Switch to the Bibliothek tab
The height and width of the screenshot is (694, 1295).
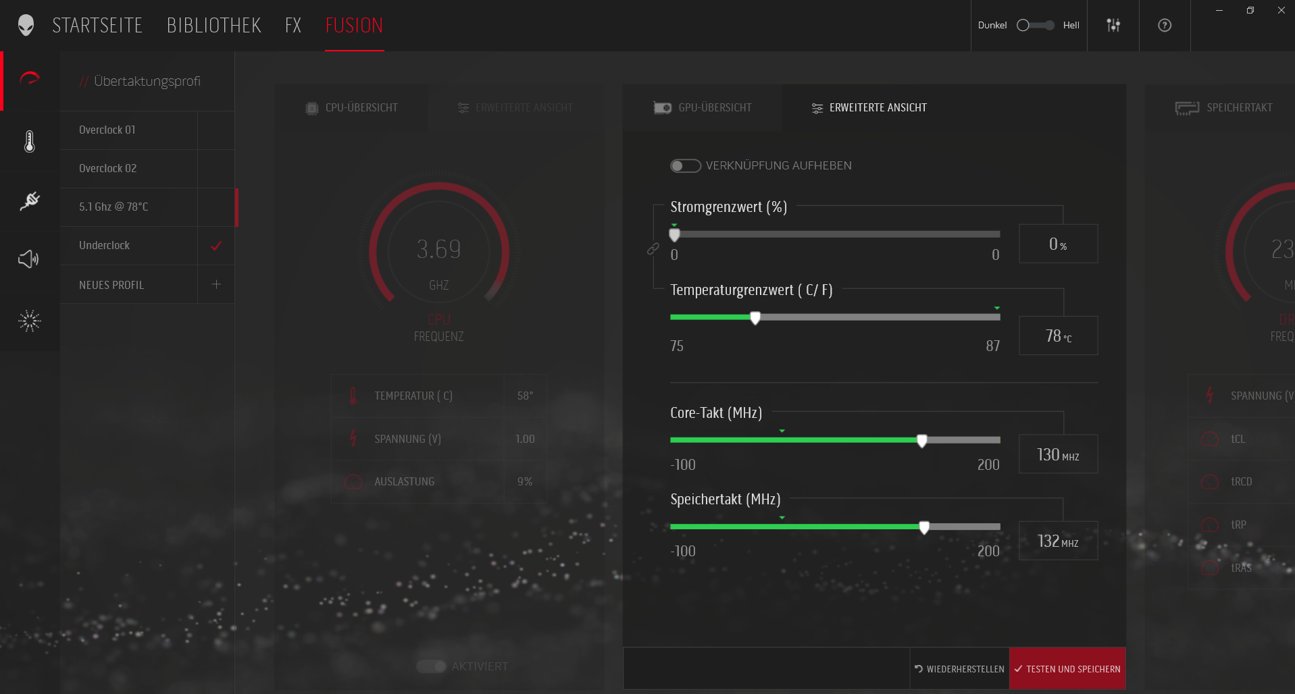click(x=213, y=26)
